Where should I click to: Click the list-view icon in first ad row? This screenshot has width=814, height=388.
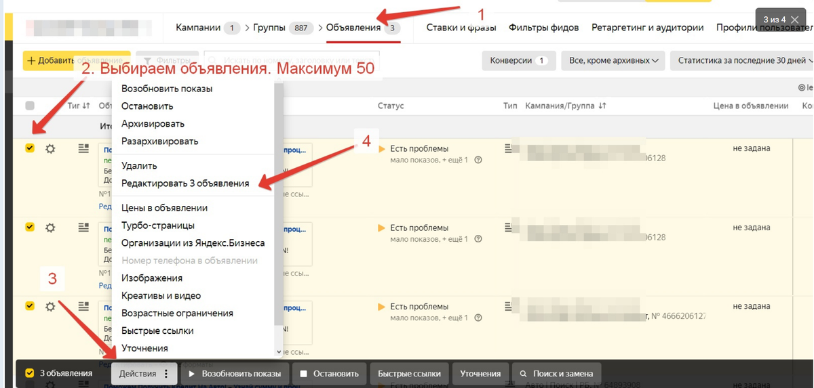(x=83, y=148)
